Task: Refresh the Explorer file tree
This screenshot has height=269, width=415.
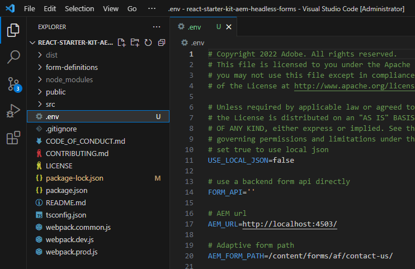Action: pos(148,43)
